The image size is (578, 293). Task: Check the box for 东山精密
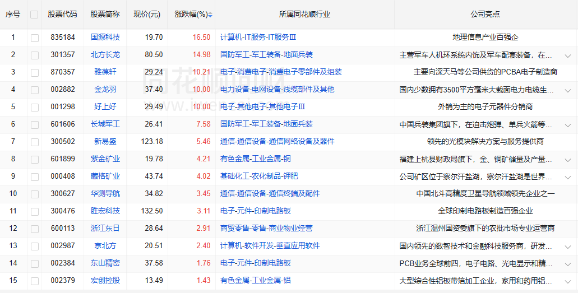click(35, 263)
